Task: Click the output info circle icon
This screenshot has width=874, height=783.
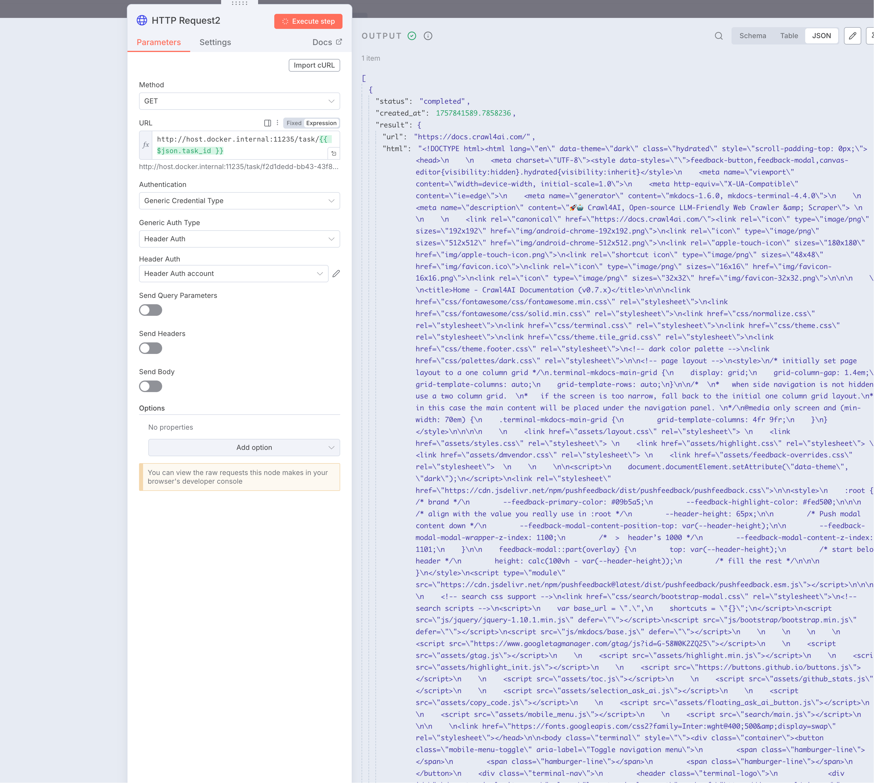Action: pos(427,36)
